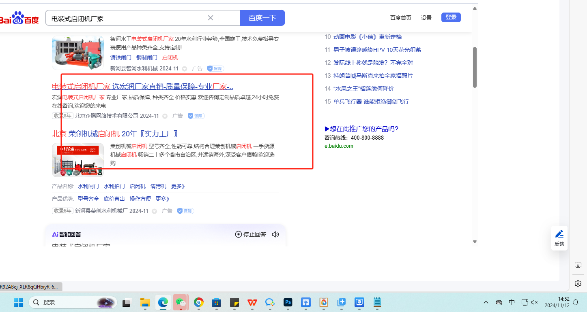
Task: Go to 百度首页 in the top navigation
Action: point(400,18)
